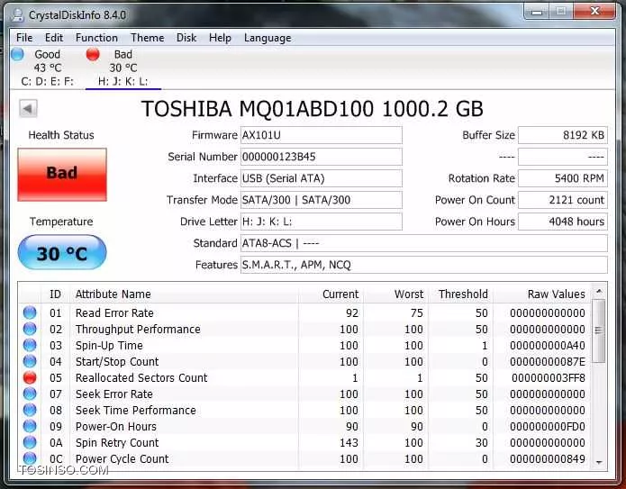Click the Firmware field AX101U

(x=322, y=135)
